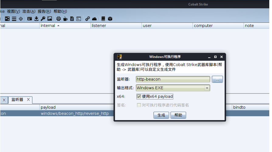Viewport: 272px width, 152px height.
Task: Open the screenshots picture icon
Action: point(50,19)
